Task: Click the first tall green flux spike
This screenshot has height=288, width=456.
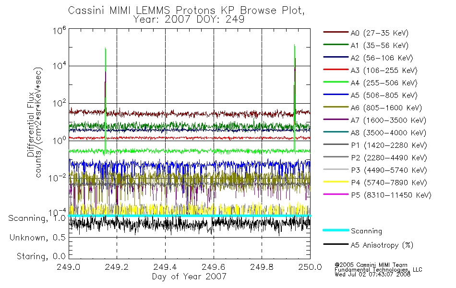Action: click(105, 99)
